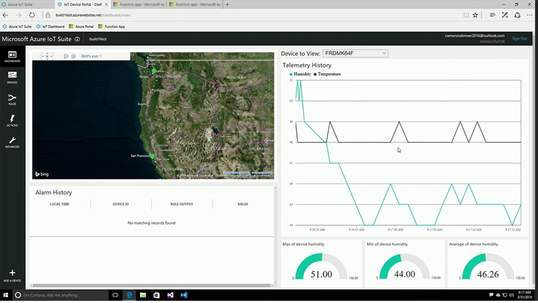
Task: Open Windows Store from taskbar
Action: 157,295
